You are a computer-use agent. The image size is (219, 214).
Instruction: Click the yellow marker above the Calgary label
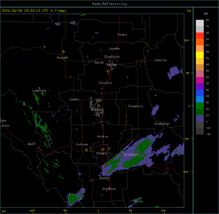click(x=103, y=149)
